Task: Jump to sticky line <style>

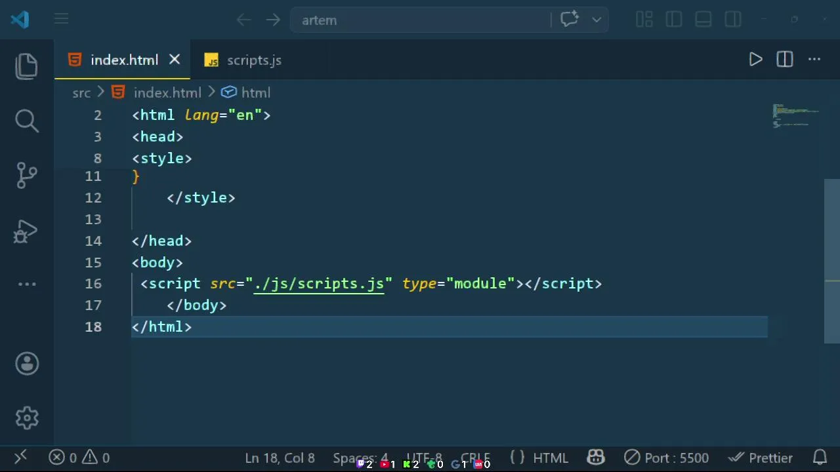Action: point(161,159)
